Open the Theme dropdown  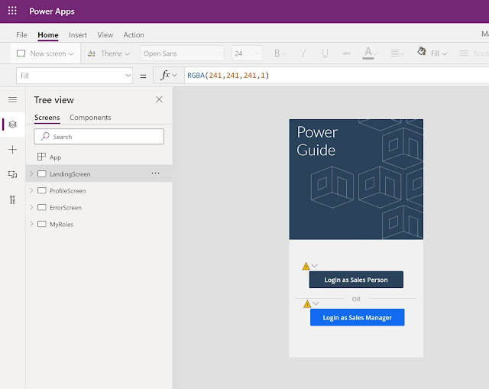pos(108,53)
